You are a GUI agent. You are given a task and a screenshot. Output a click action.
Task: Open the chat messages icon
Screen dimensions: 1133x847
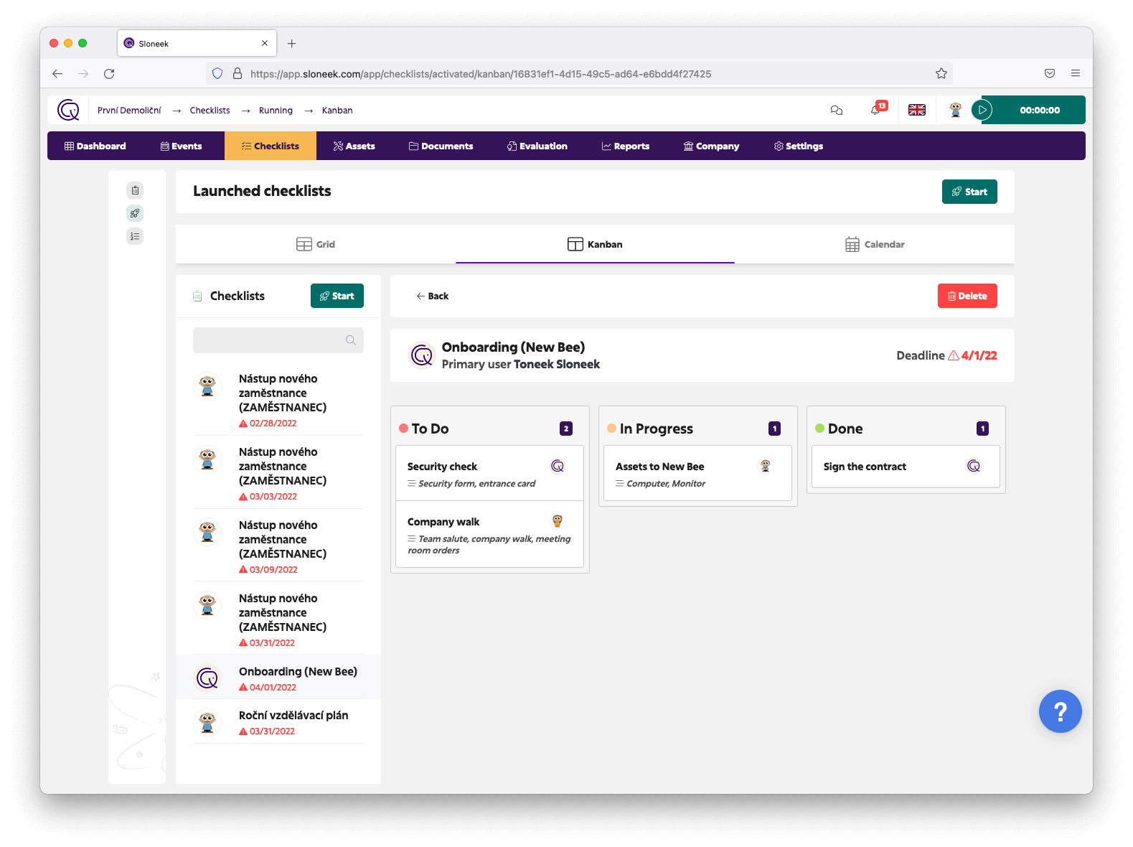click(837, 110)
